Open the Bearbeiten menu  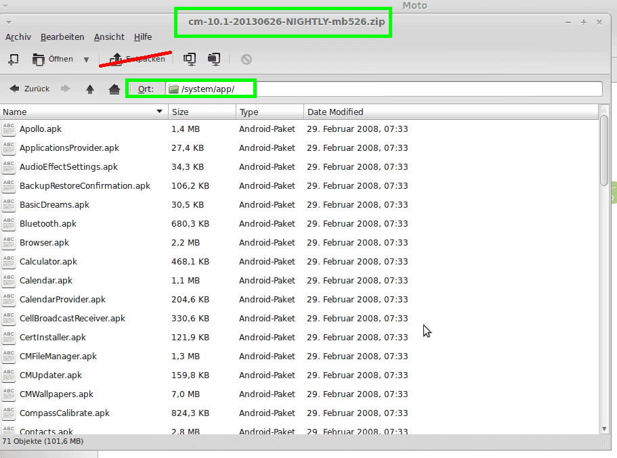pos(62,37)
